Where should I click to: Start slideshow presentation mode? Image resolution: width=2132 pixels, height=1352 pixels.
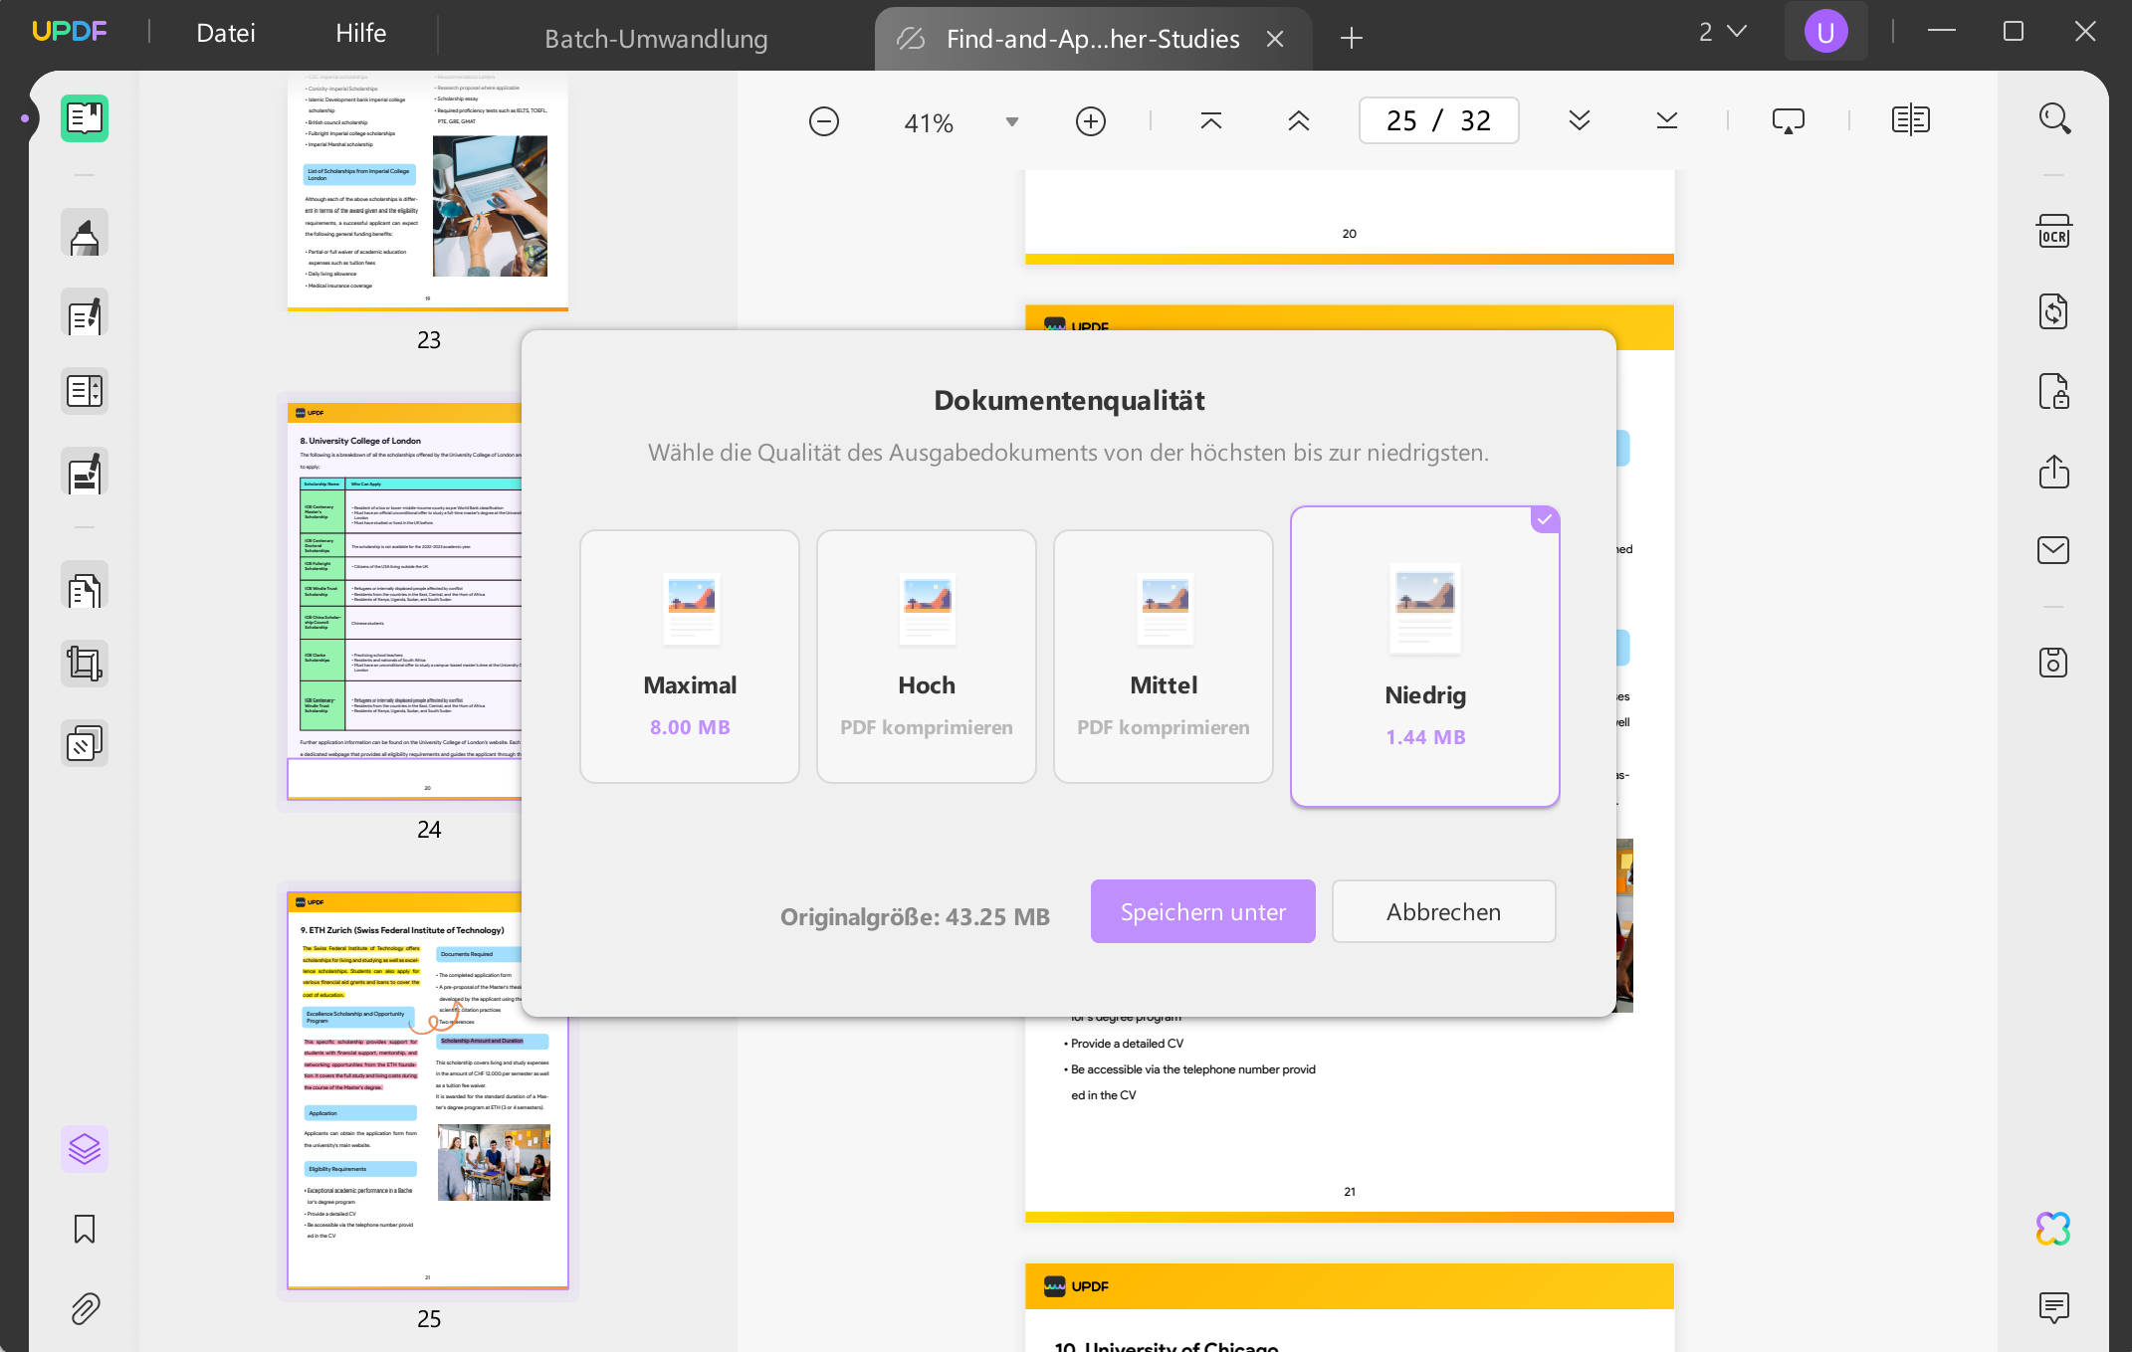click(x=1789, y=121)
